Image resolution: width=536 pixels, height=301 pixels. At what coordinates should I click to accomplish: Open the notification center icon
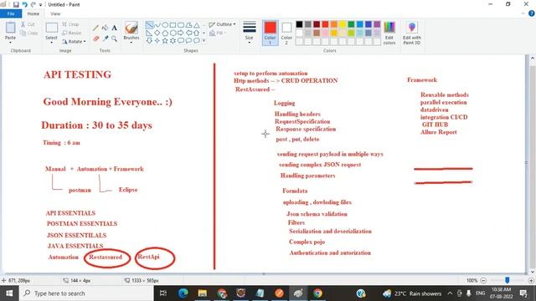point(523,293)
